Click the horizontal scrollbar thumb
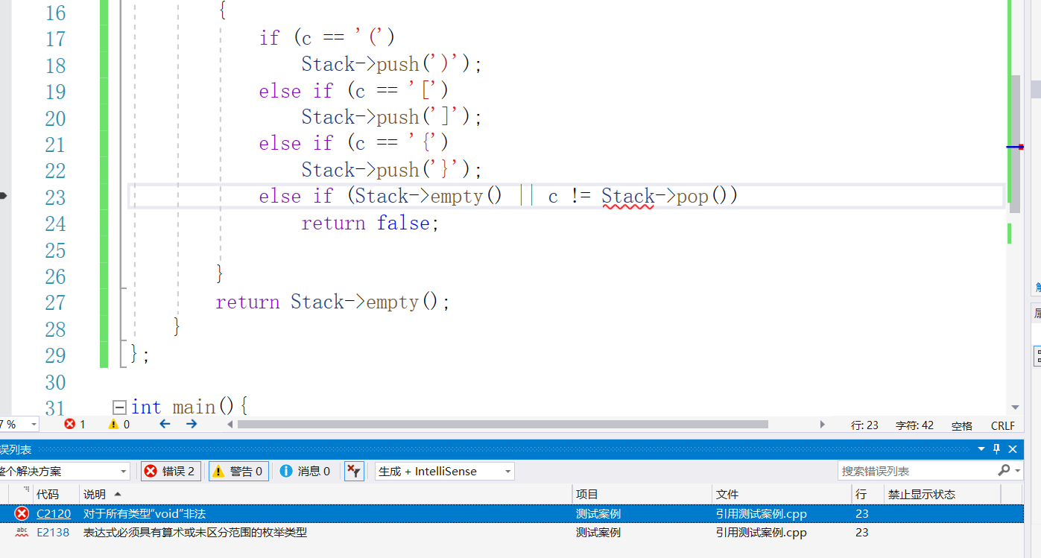The width and height of the screenshot is (1041, 558). (x=502, y=424)
